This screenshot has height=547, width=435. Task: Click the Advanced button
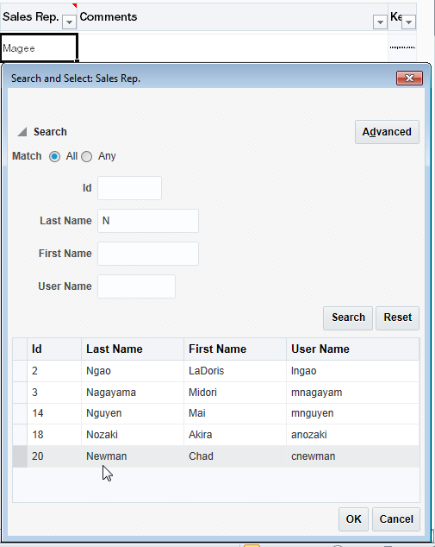click(387, 132)
